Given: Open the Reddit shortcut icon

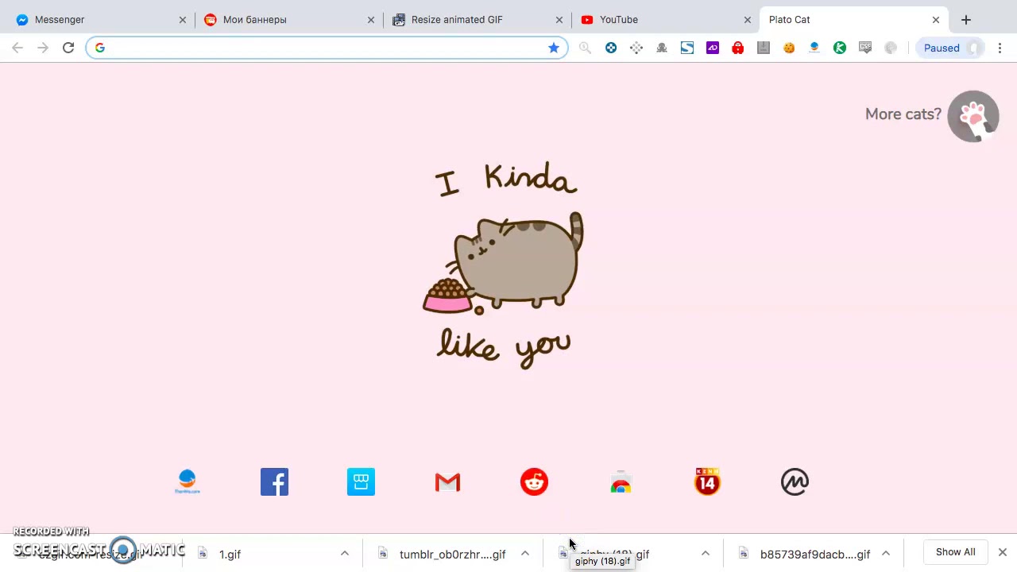Looking at the screenshot, I should point(534,482).
